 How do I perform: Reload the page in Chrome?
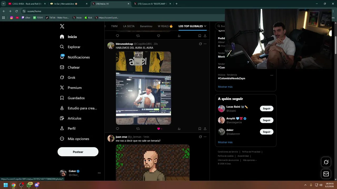pos(16,11)
